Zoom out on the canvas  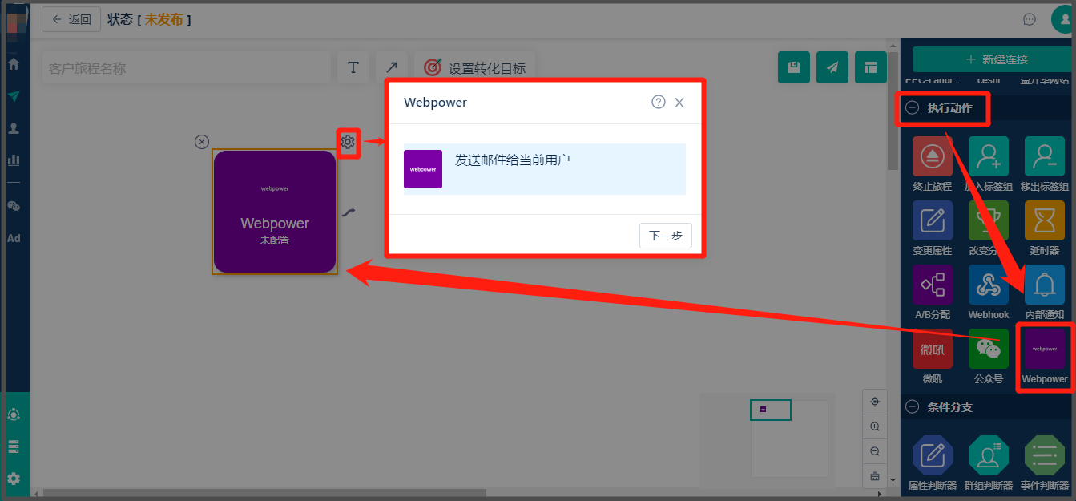(x=875, y=451)
